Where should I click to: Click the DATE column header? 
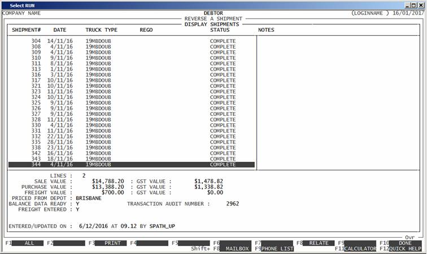pyautogui.click(x=60, y=30)
